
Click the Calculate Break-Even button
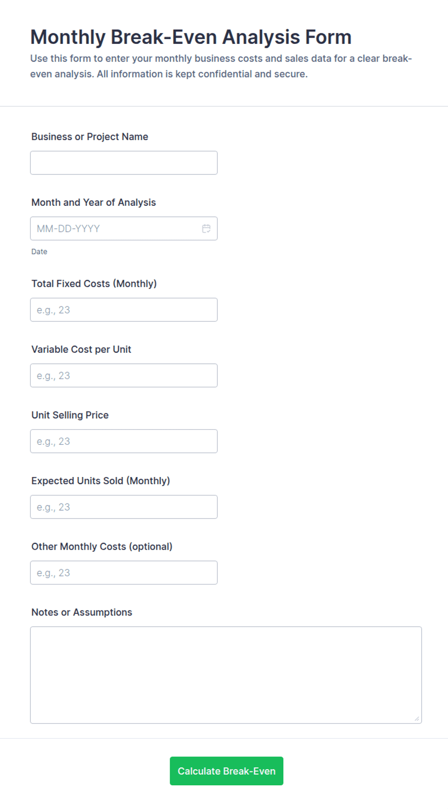point(226,771)
